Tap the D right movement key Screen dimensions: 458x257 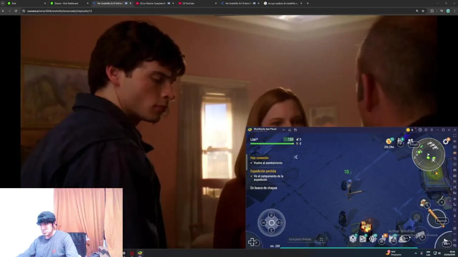[279, 223]
